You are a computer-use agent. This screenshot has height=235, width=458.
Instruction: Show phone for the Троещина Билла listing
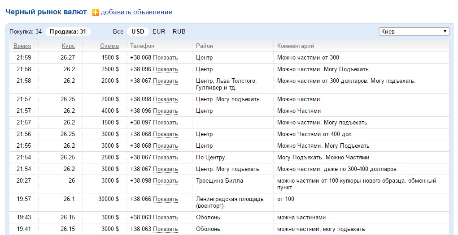point(165,181)
